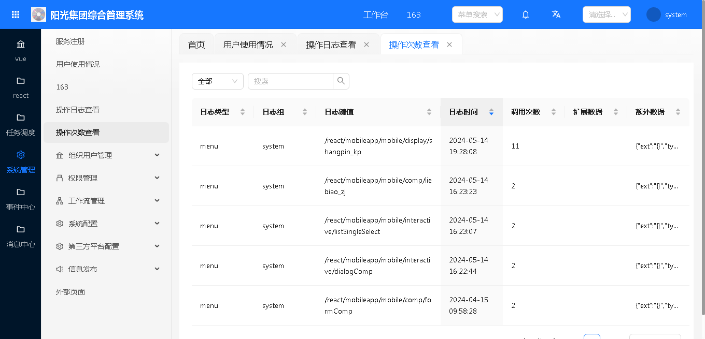Switch to the 首页 tab

click(x=196, y=45)
